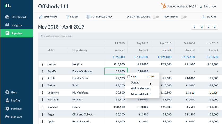Choose Copy from the context menu
The height and width of the screenshot is (124, 222).
coord(142,76)
